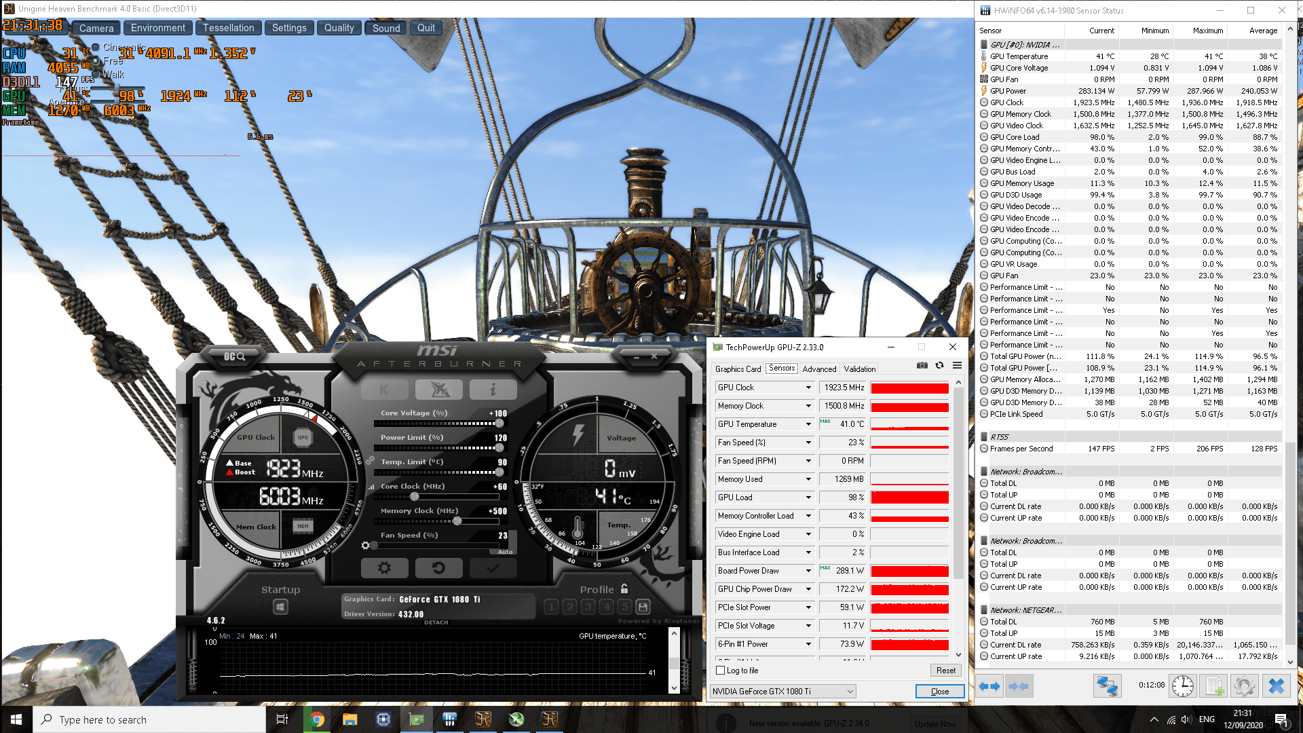This screenshot has height=733, width=1303.
Task: Click the Core Clock slider handle
Action: [x=415, y=497]
